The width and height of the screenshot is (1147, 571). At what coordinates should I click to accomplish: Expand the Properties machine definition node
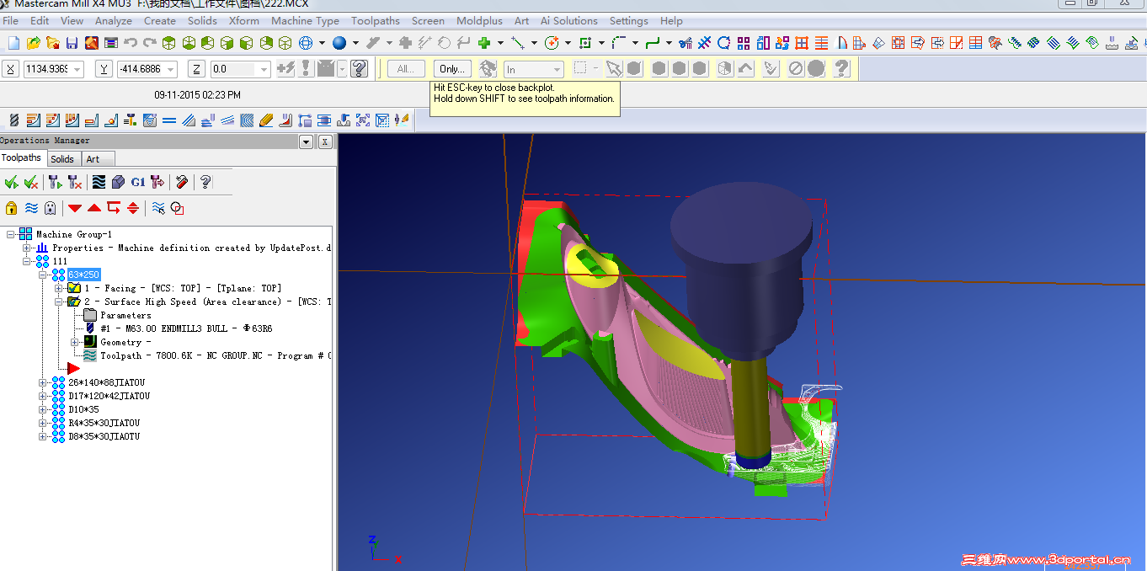[x=27, y=248]
